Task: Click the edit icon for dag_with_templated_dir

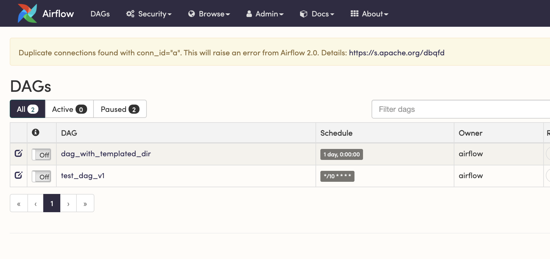Action: click(x=19, y=153)
